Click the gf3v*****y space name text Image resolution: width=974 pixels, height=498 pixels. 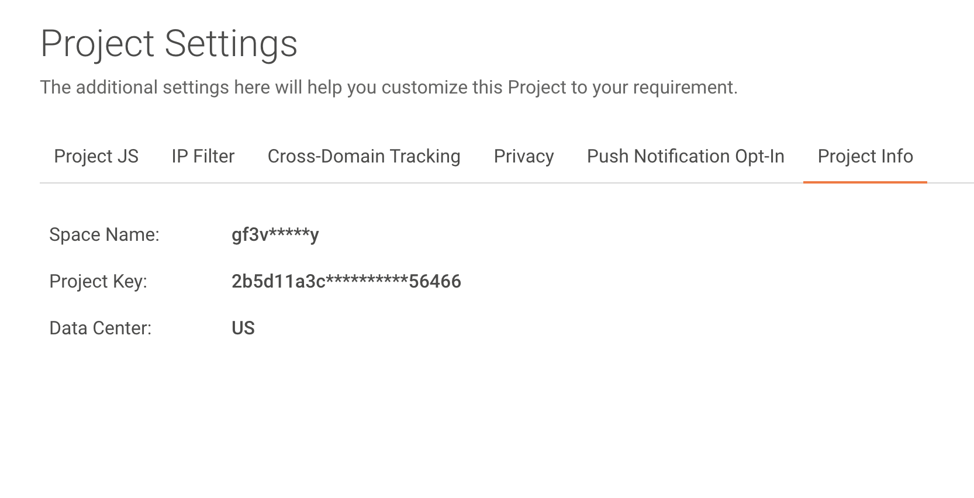[x=275, y=234]
